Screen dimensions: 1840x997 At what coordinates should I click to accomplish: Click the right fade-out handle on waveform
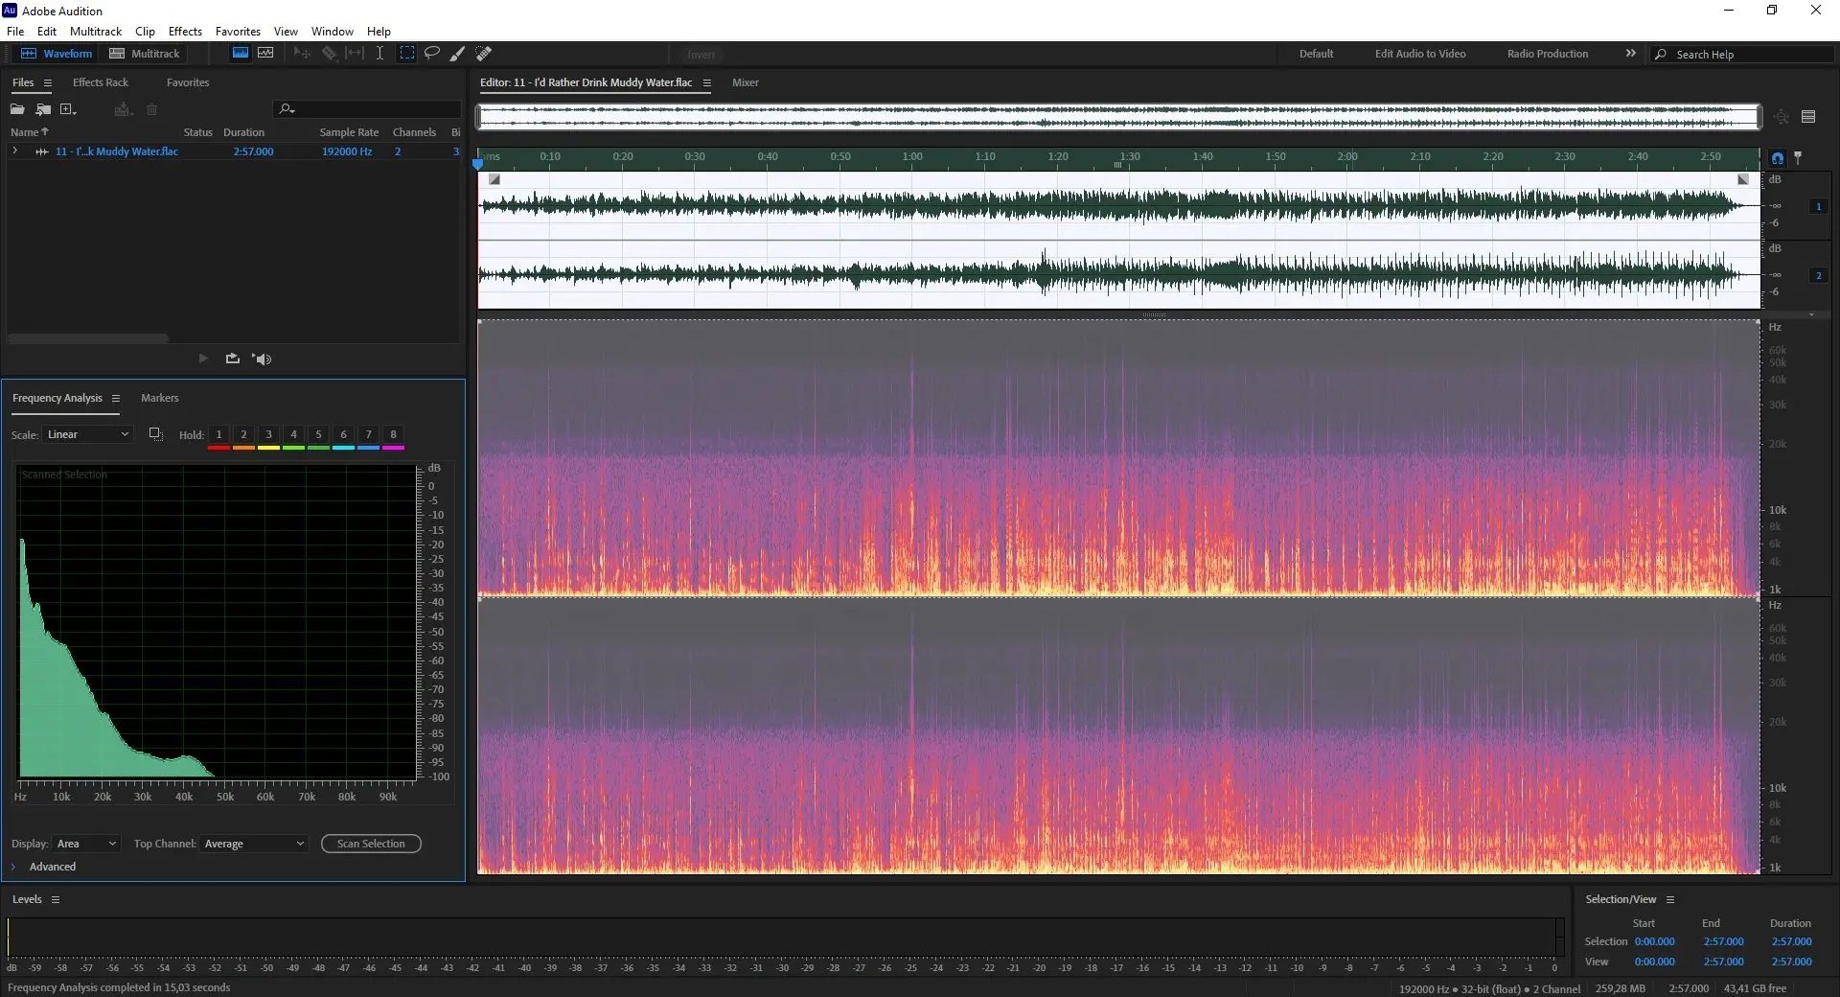click(x=1743, y=179)
